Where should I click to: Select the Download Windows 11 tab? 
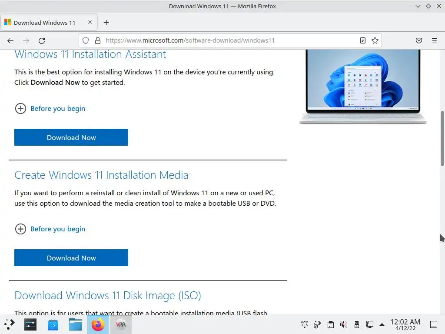click(x=49, y=22)
